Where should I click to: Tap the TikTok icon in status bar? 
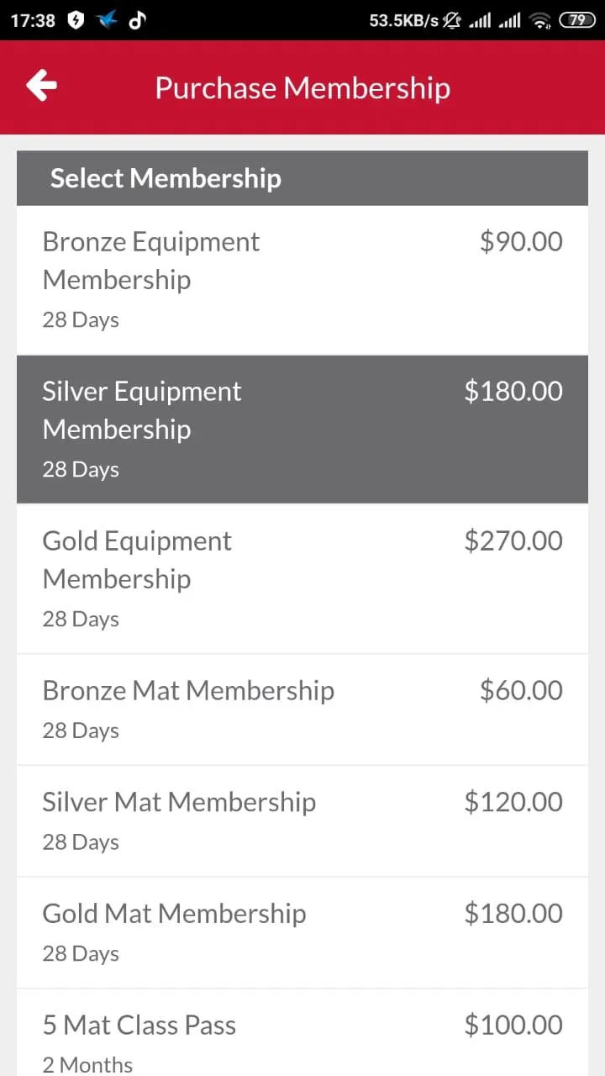coord(137,20)
